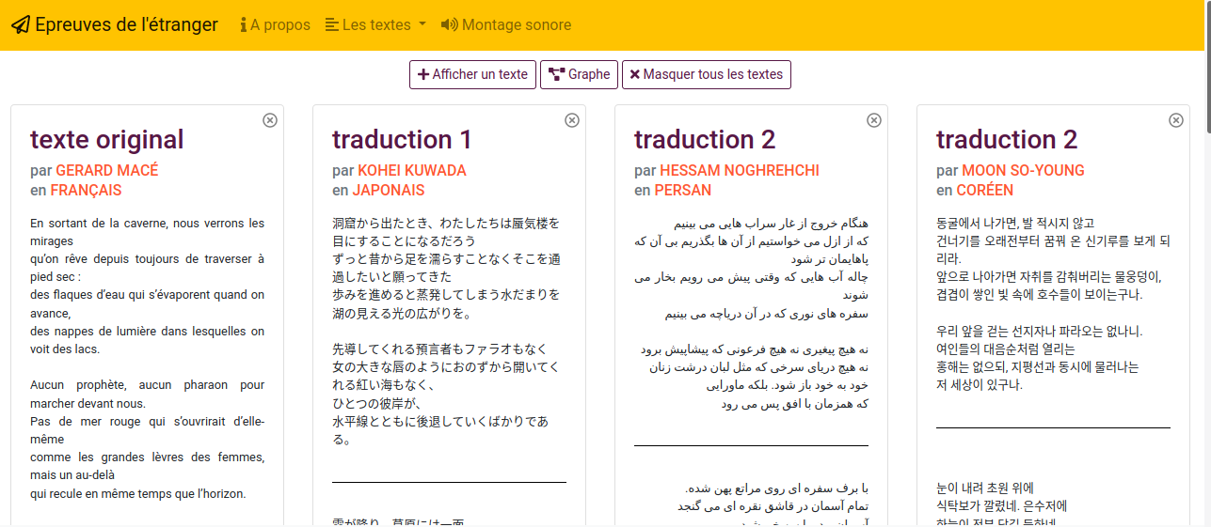The height and width of the screenshot is (527, 1211).
Task: Click translator name MOON SO-YOUNG
Action: (x=1023, y=171)
